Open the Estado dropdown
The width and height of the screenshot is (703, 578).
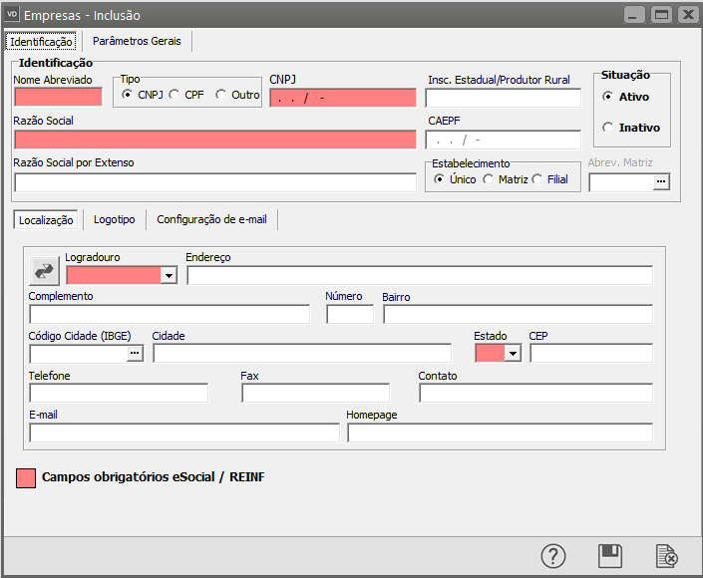click(514, 353)
